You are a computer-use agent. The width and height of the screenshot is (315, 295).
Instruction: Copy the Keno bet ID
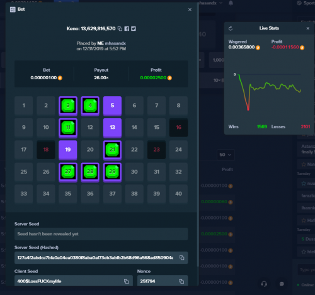click(120, 29)
